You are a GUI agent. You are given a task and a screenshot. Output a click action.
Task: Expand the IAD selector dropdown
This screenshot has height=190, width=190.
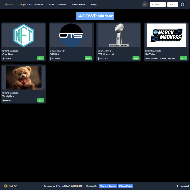click(x=173, y=4)
